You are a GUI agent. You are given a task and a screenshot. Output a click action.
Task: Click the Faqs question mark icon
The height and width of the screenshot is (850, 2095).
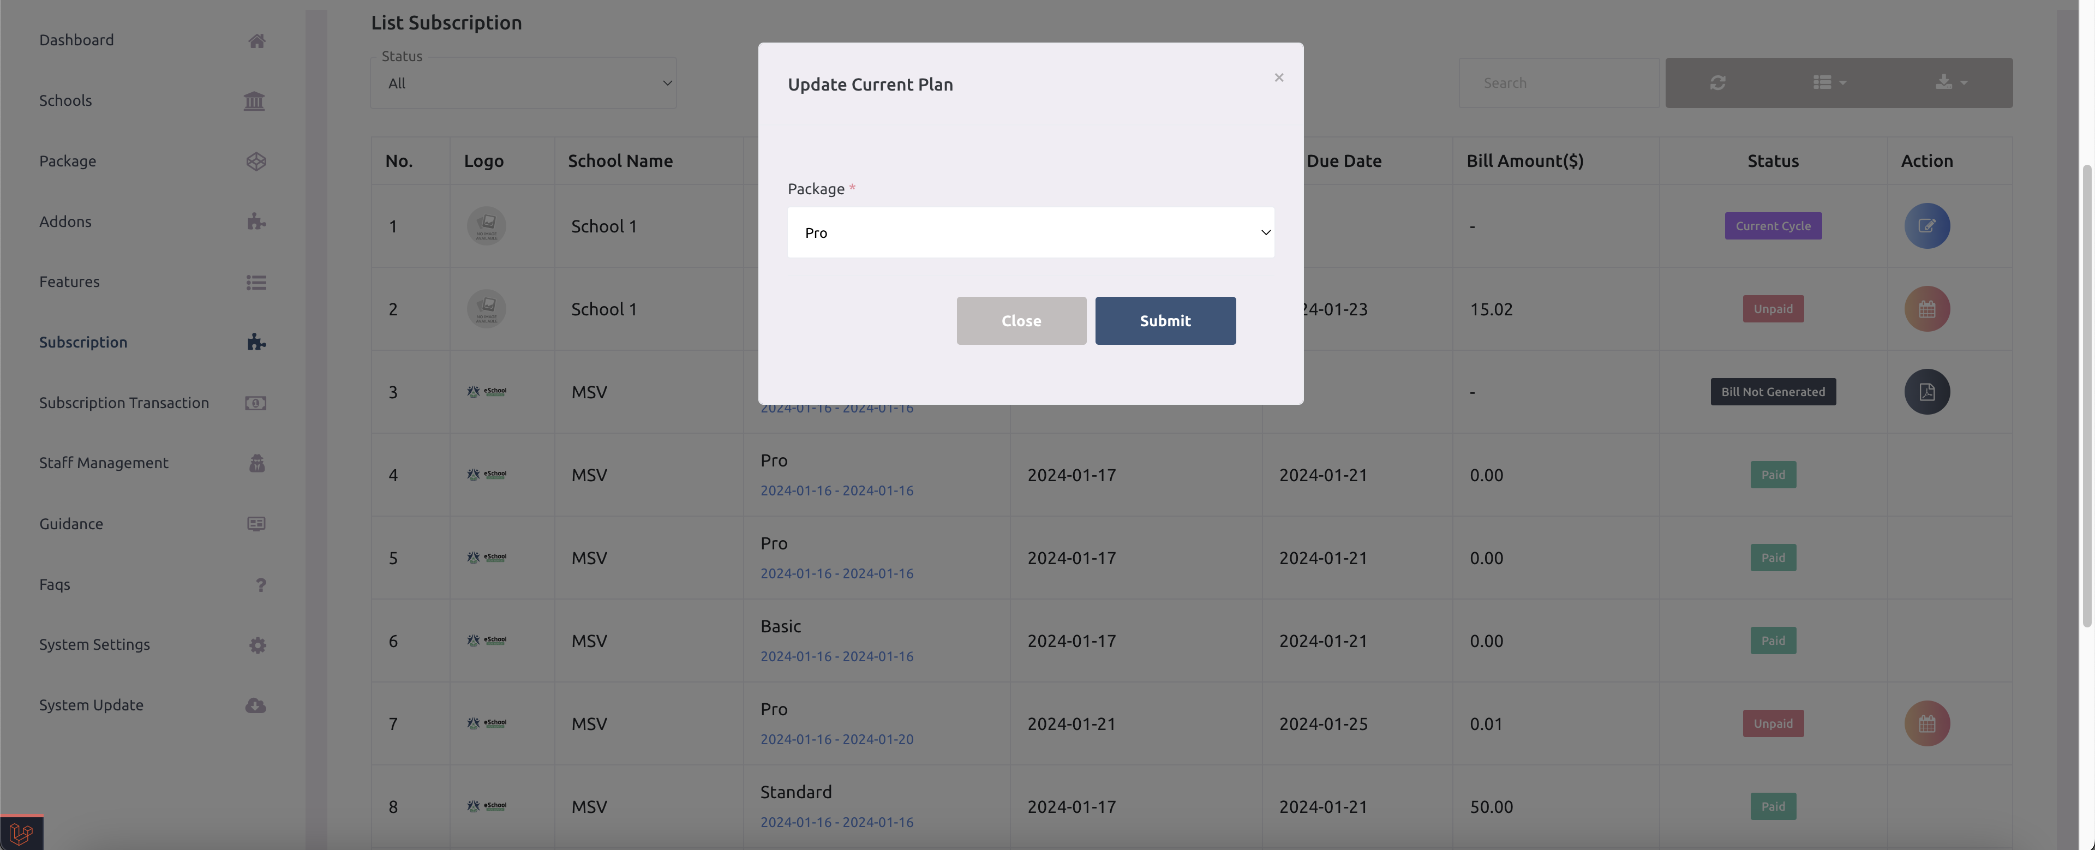pos(260,584)
